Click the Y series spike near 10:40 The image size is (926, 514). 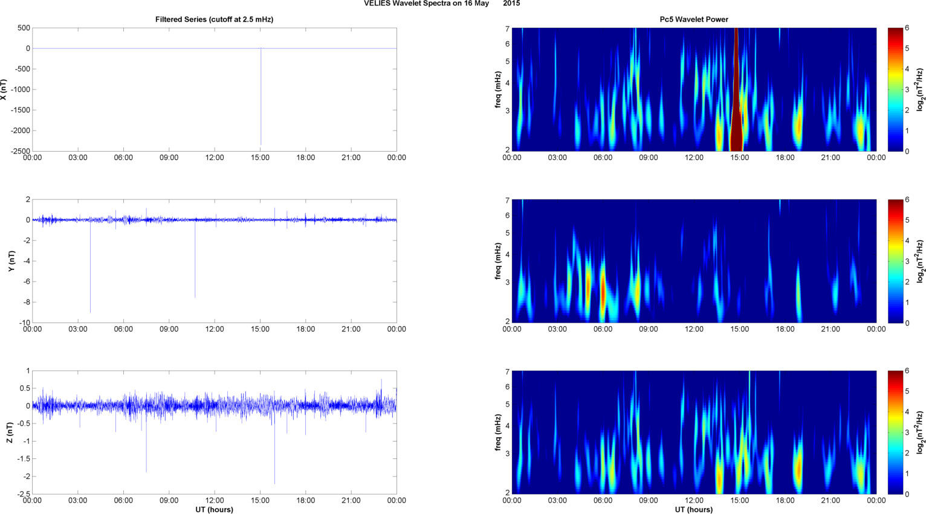click(195, 259)
